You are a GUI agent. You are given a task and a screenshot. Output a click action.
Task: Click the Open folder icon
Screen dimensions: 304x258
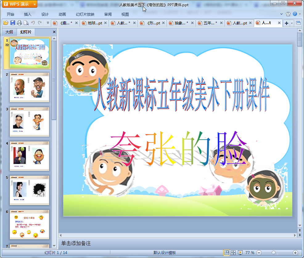6,23
